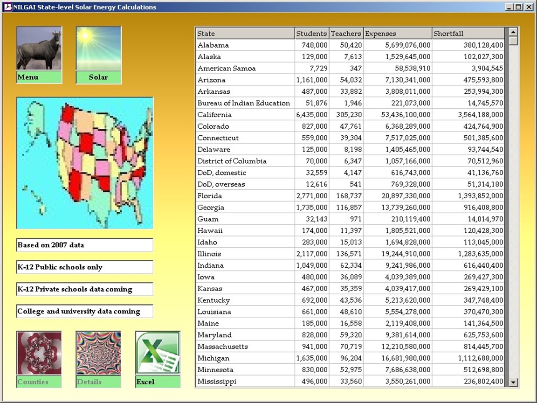Image resolution: width=537 pixels, height=403 pixels.
Task: Click the Students column header
Action: pyautogui.click(x=311, y=34)
